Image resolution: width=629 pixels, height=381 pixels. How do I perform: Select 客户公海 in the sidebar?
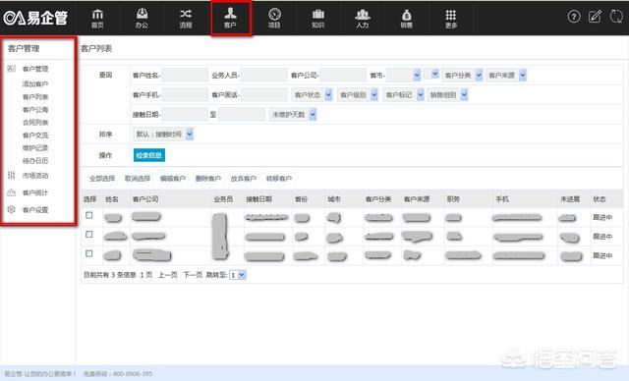35,109
